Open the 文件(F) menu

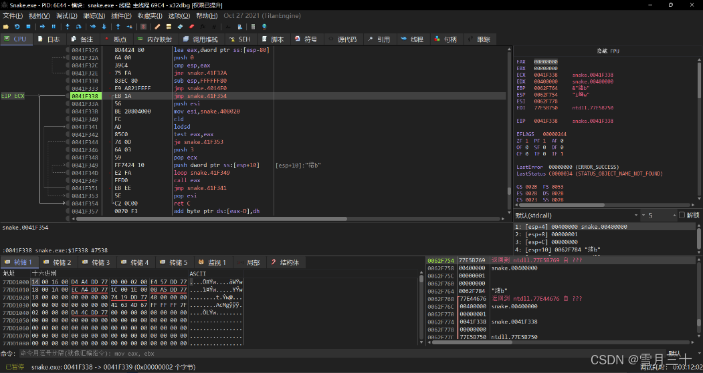pos(13,15)
